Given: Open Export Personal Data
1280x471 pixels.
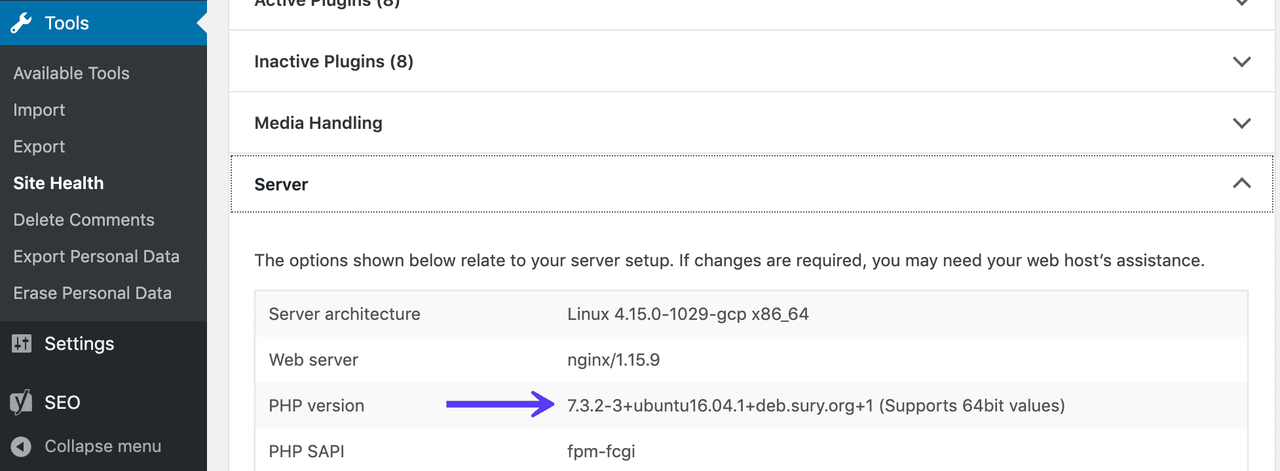Looking at the screenshot, I should click(96, 256).
